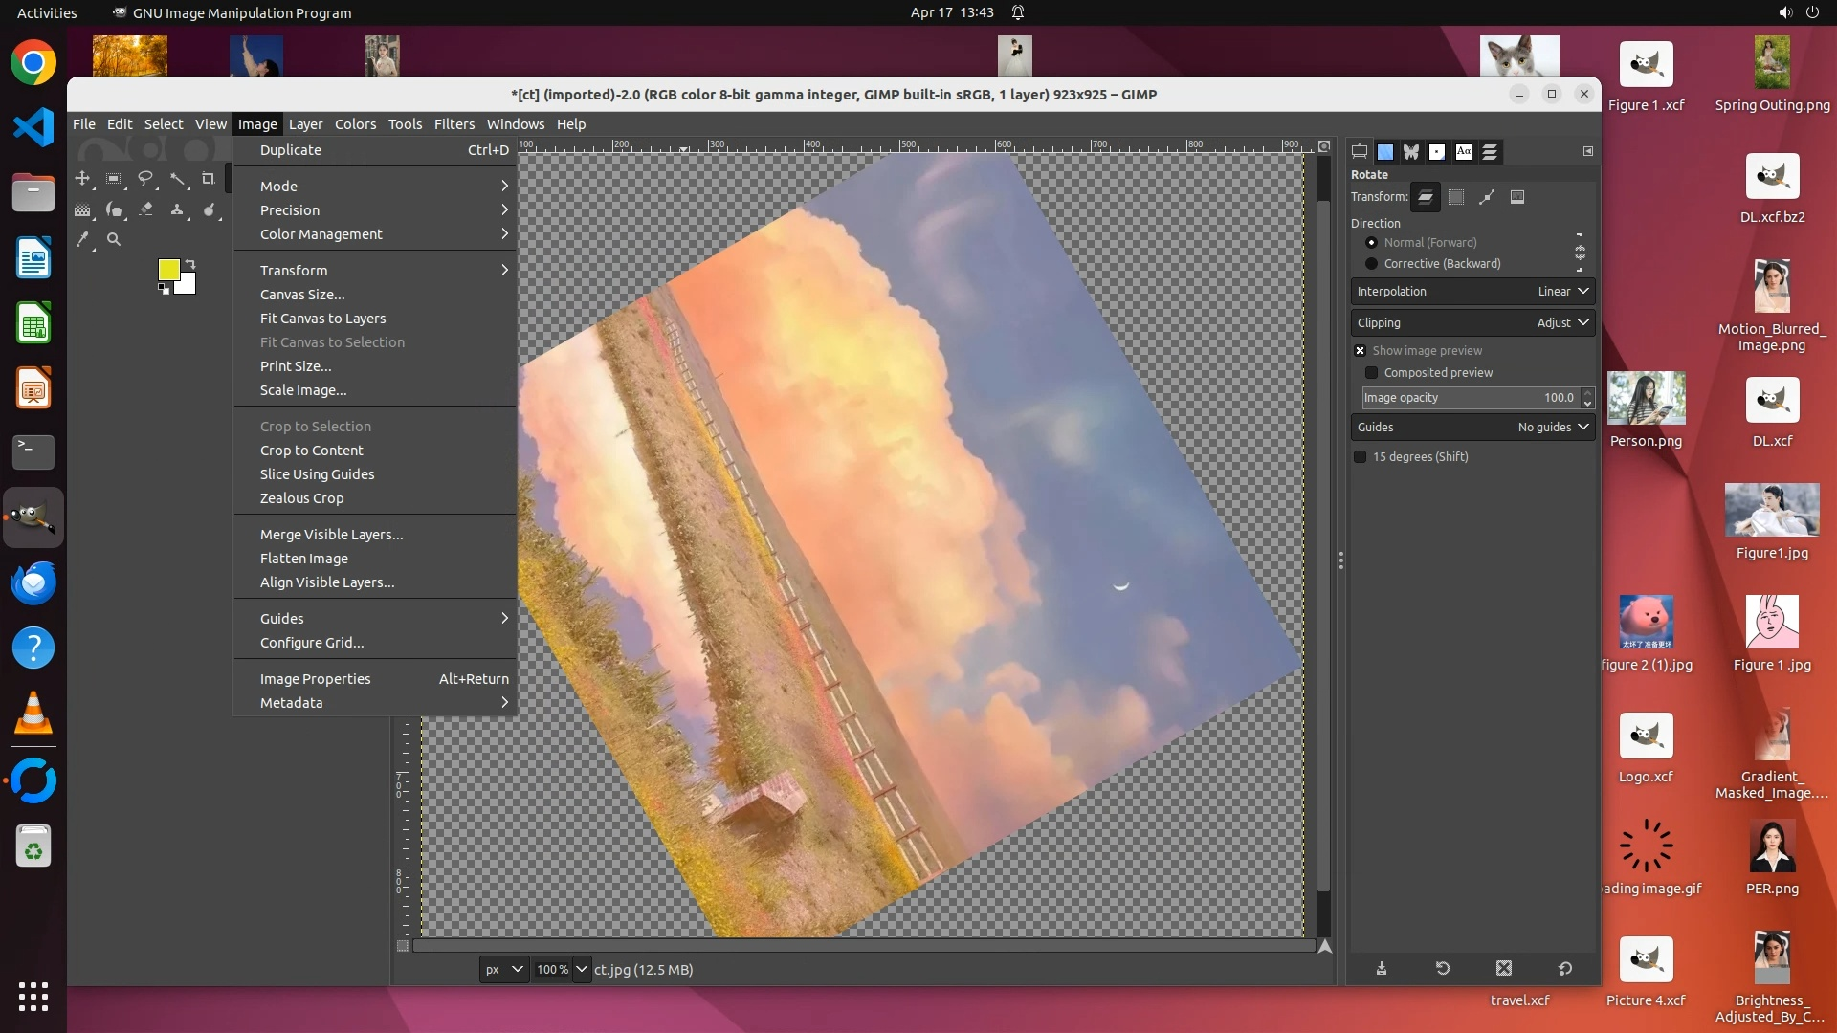Enable Composited preview checkbox
Image resolution: width=1837 pixels, height=1033 pixels.
[1372, 373]
